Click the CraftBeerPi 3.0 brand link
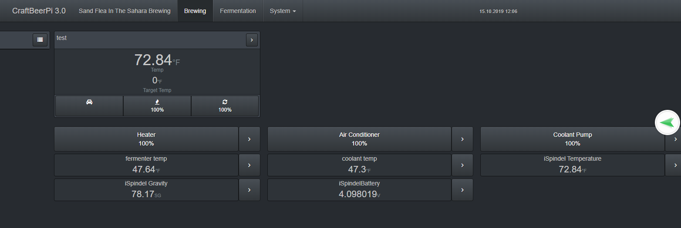Image resolution: width=681 pixels, height=228 pixels. coord(39,11)
